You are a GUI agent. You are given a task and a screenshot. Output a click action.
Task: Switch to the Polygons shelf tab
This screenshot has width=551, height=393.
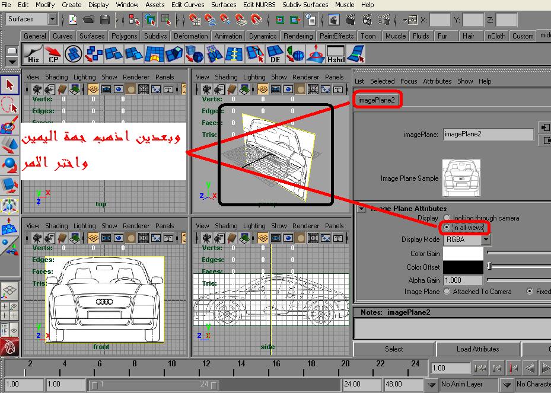[125, 36]
